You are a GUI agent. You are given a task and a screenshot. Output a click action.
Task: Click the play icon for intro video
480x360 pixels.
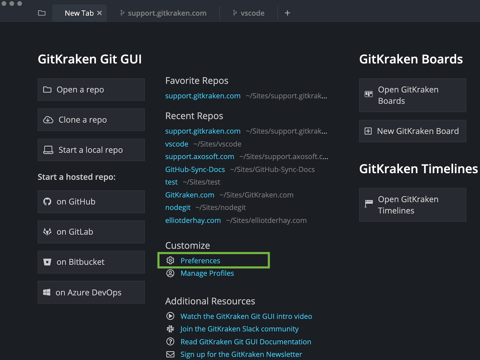(170, 316)
